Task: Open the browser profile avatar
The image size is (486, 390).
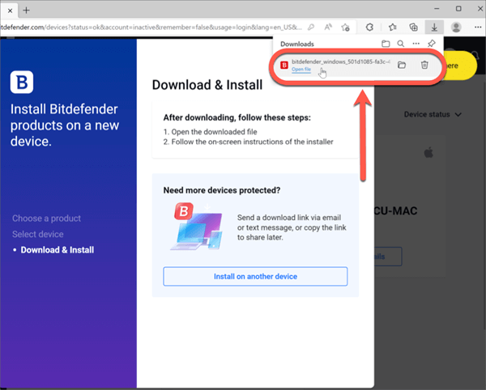Action: click(x=456, y=27)
